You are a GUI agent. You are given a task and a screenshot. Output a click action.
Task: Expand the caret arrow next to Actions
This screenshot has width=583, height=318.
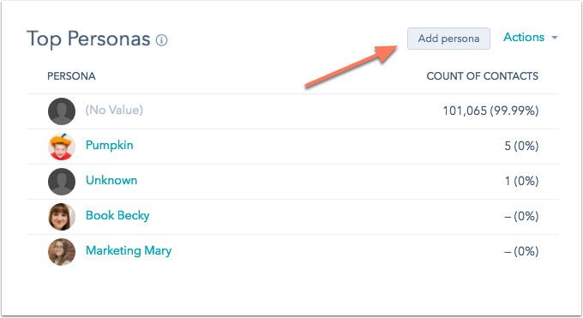pyautogui.click(x=555, y=38)
